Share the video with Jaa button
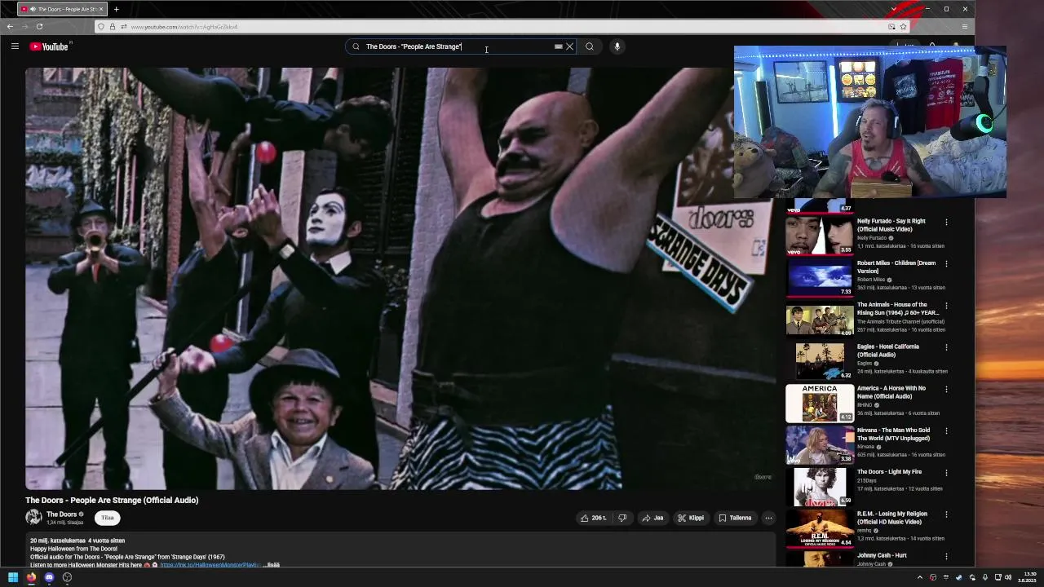The width and height of the screenshot is (1044, 587). (x=652, y=518)
